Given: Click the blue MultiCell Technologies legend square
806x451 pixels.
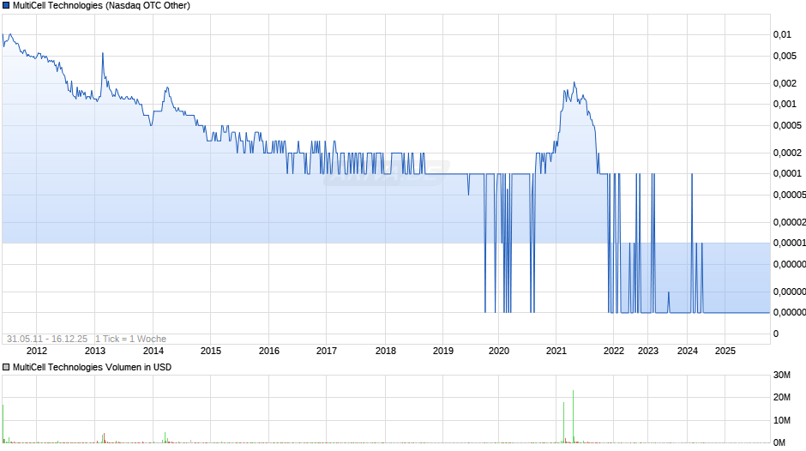Looking at the screenshot, I should [6, 6].
